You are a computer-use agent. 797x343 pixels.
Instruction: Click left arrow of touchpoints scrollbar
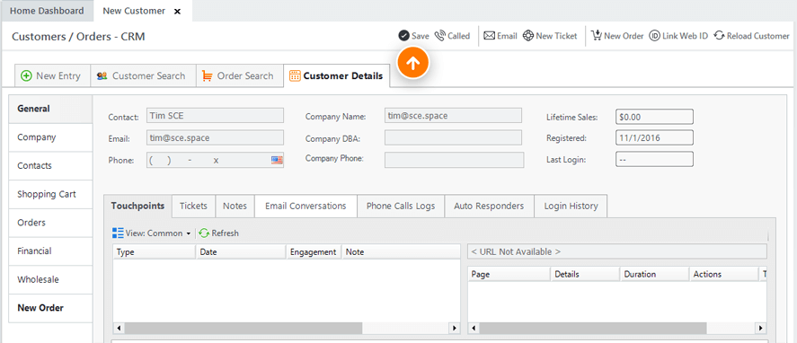coord(119,329)
